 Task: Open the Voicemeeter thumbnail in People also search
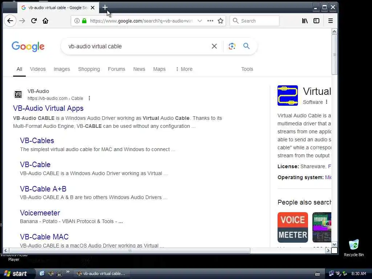pyautogui.click(x=293, y=227)
